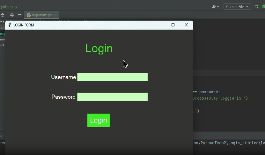Image resolution: width=265 pixels, height=155 pixels.
Task: Click the rerun icon next to Current File
Action: pos(256,6)
